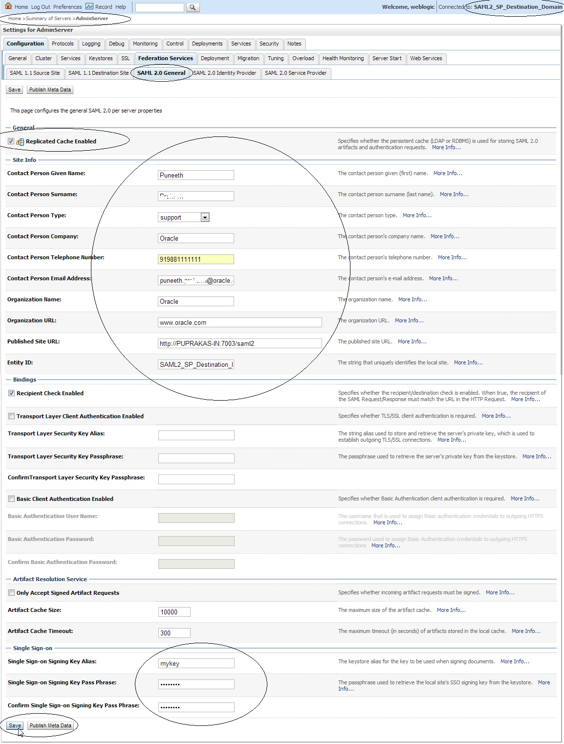This screenshot has width=564, height=744.
Task: Switch to SAML 2.0 Identity Provider tab
Action: pyautogui.click(x=225, y=73)
